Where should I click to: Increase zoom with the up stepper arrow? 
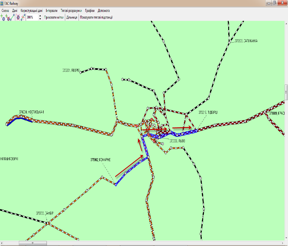(x=40, y=16)
